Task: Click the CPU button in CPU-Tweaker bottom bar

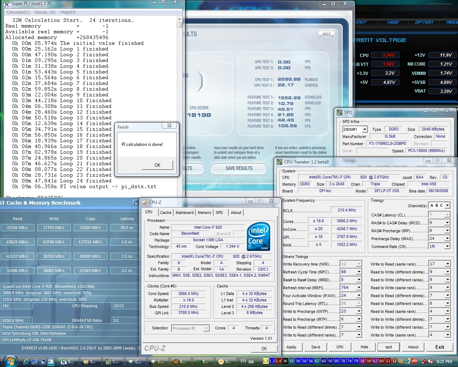Action: (340, 347)
